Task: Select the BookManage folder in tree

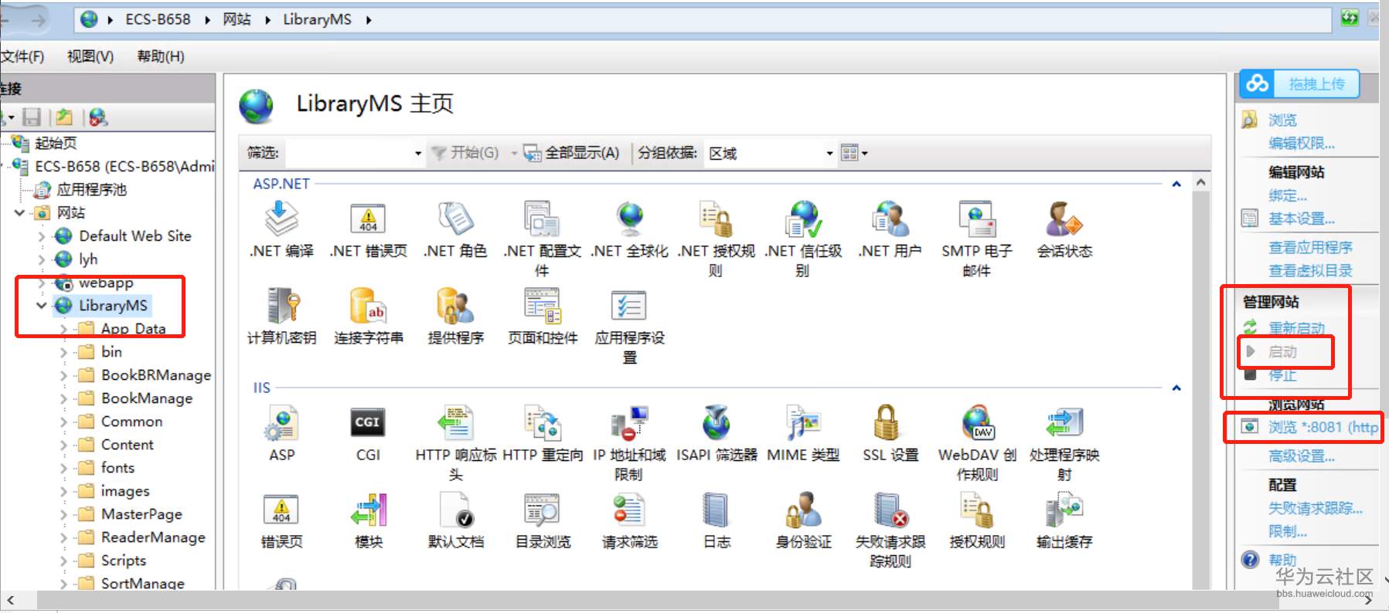Action: [x=147, y=398]
